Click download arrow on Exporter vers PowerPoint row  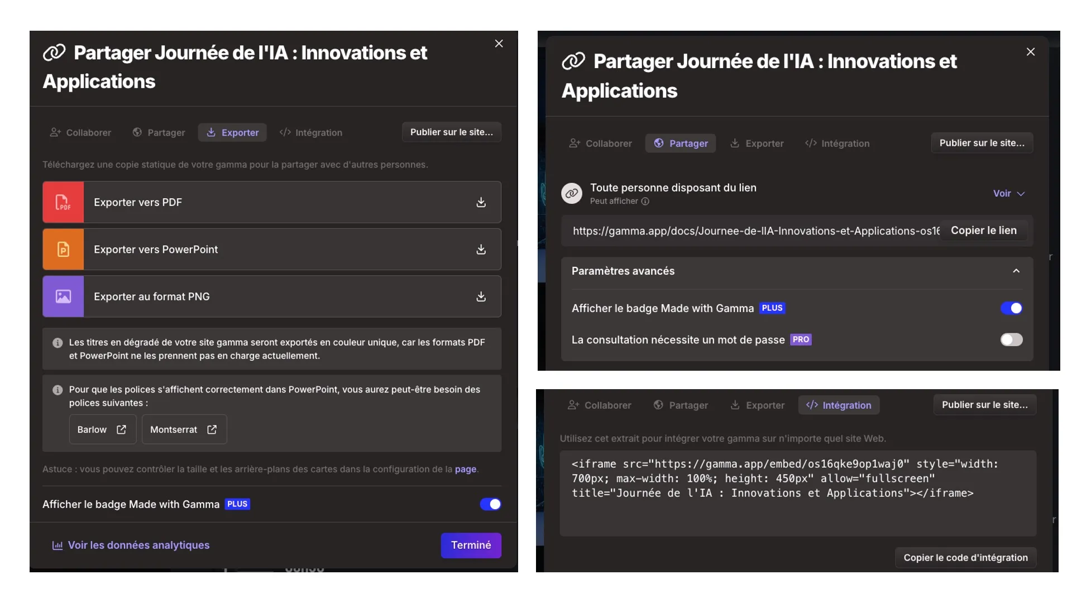481,250
